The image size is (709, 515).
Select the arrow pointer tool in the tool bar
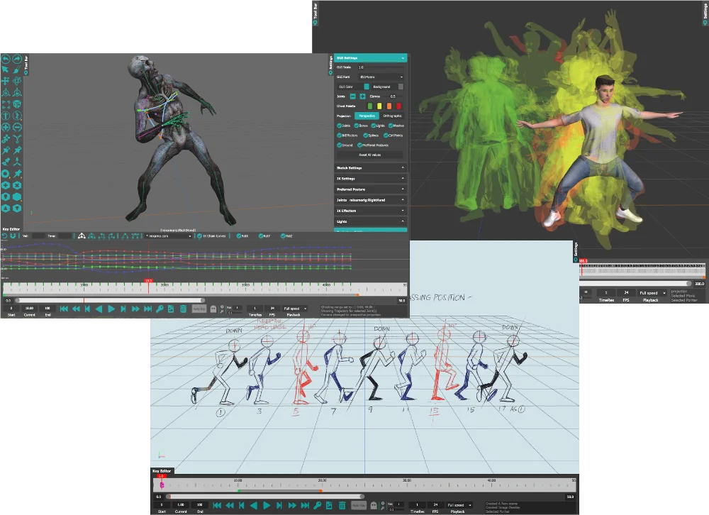coord(6,69)
